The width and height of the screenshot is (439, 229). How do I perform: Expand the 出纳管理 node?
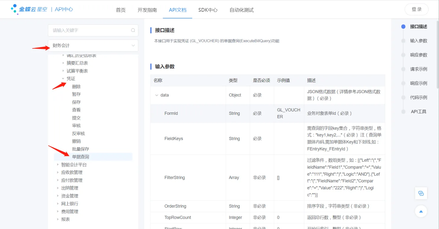tap(58, 188)
